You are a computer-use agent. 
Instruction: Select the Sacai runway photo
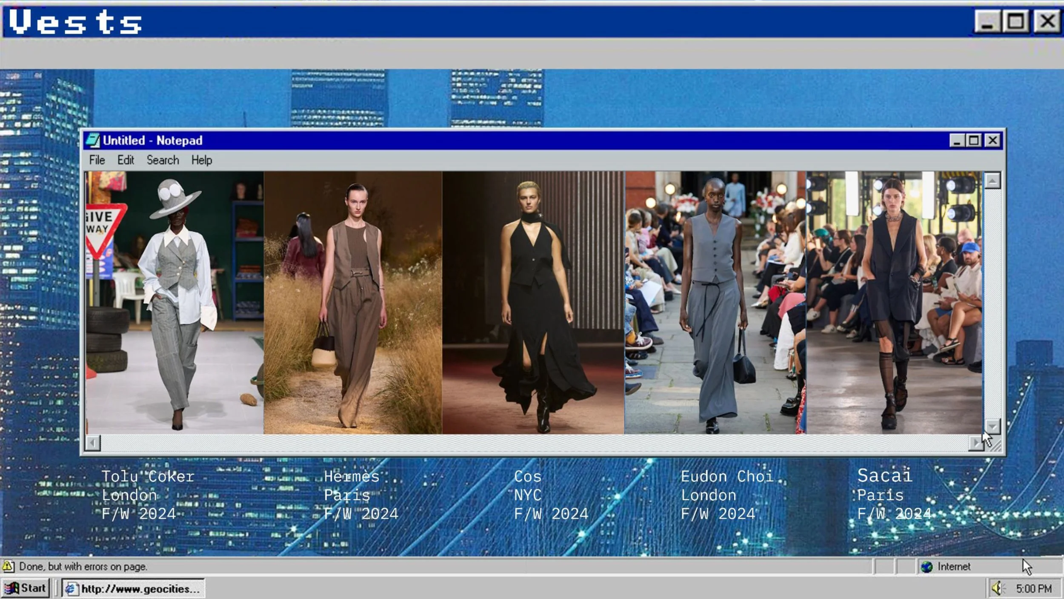(894, 302)
